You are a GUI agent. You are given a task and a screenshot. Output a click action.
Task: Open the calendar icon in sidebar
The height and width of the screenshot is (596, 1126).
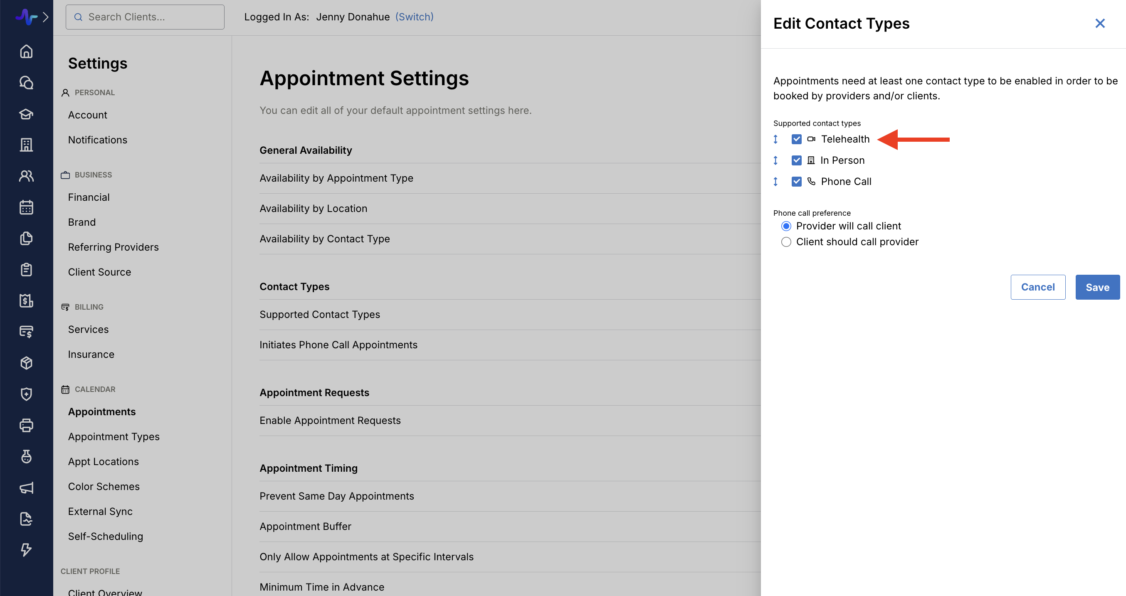coord(26,207)
